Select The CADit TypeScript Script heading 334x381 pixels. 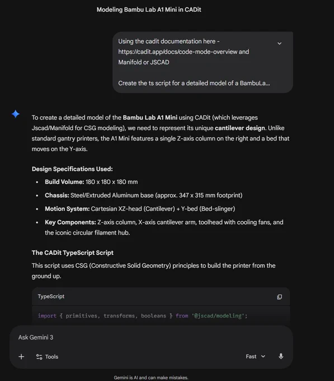pyautogui.click(x=73, y=253)
